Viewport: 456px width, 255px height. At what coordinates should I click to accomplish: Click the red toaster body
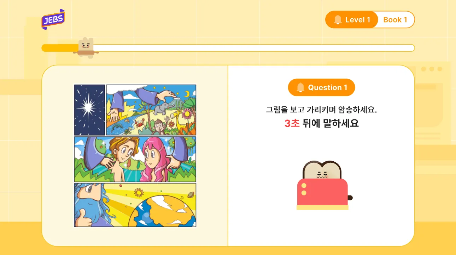click(x=322, y=192)
